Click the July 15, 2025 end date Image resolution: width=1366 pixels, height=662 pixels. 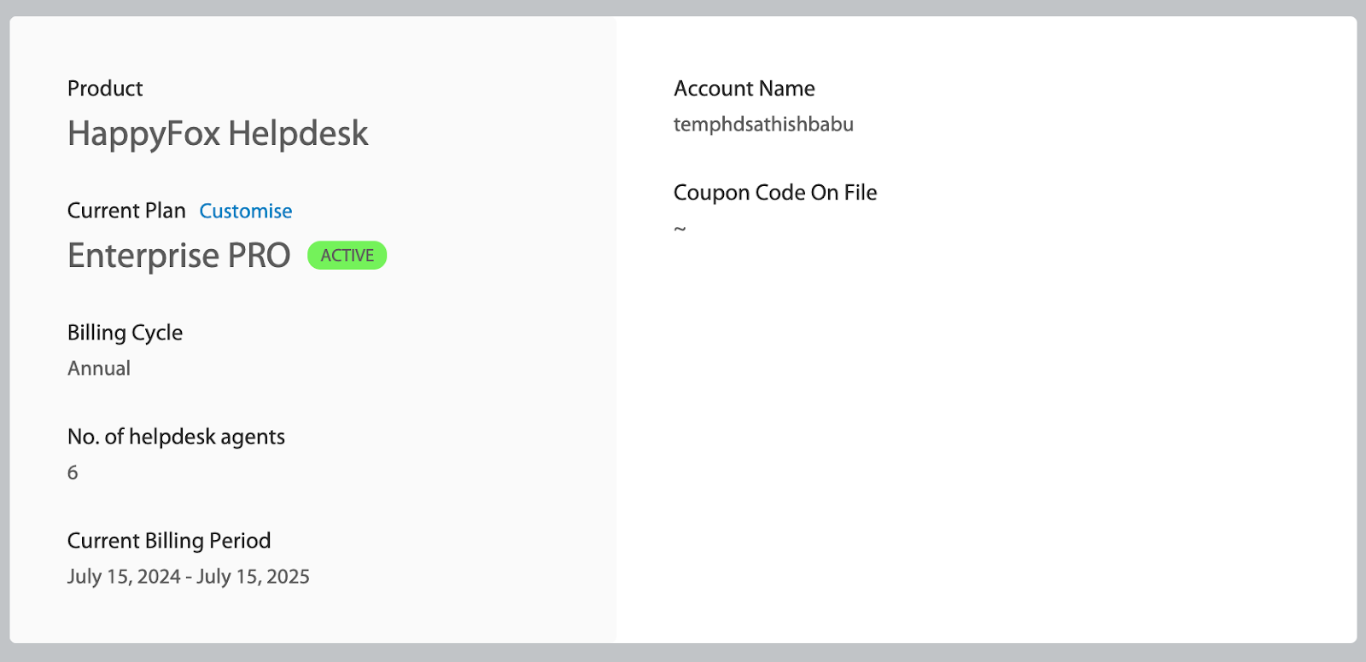click(x=253, y=577)
